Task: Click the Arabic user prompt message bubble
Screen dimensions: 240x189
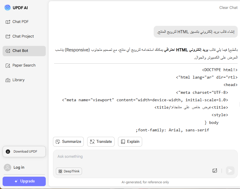Action: [x=195, y=32]
